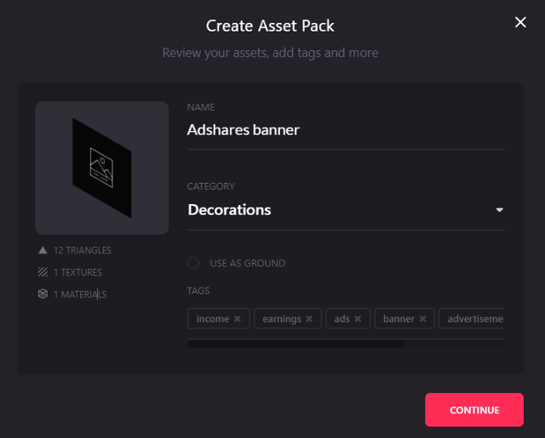Screen dimensions: 545x438
Task: Click the materials cube icon
Action: pyautogui.click(x=43, y=294)
